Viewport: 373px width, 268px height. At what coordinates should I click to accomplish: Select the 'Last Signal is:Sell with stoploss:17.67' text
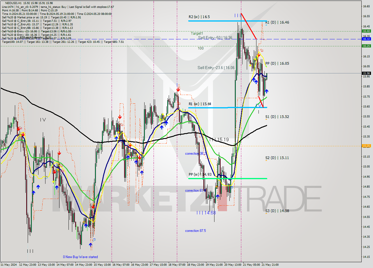point(91,7)
